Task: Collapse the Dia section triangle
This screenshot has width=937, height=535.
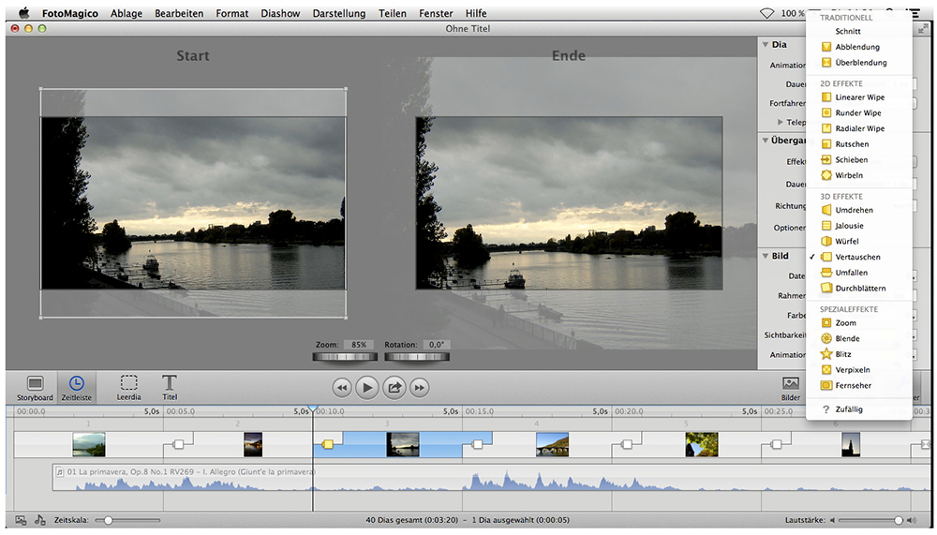Action: tap(766, 45)
